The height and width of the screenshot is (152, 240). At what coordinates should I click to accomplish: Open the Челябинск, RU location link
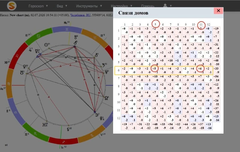pos(80,15)
